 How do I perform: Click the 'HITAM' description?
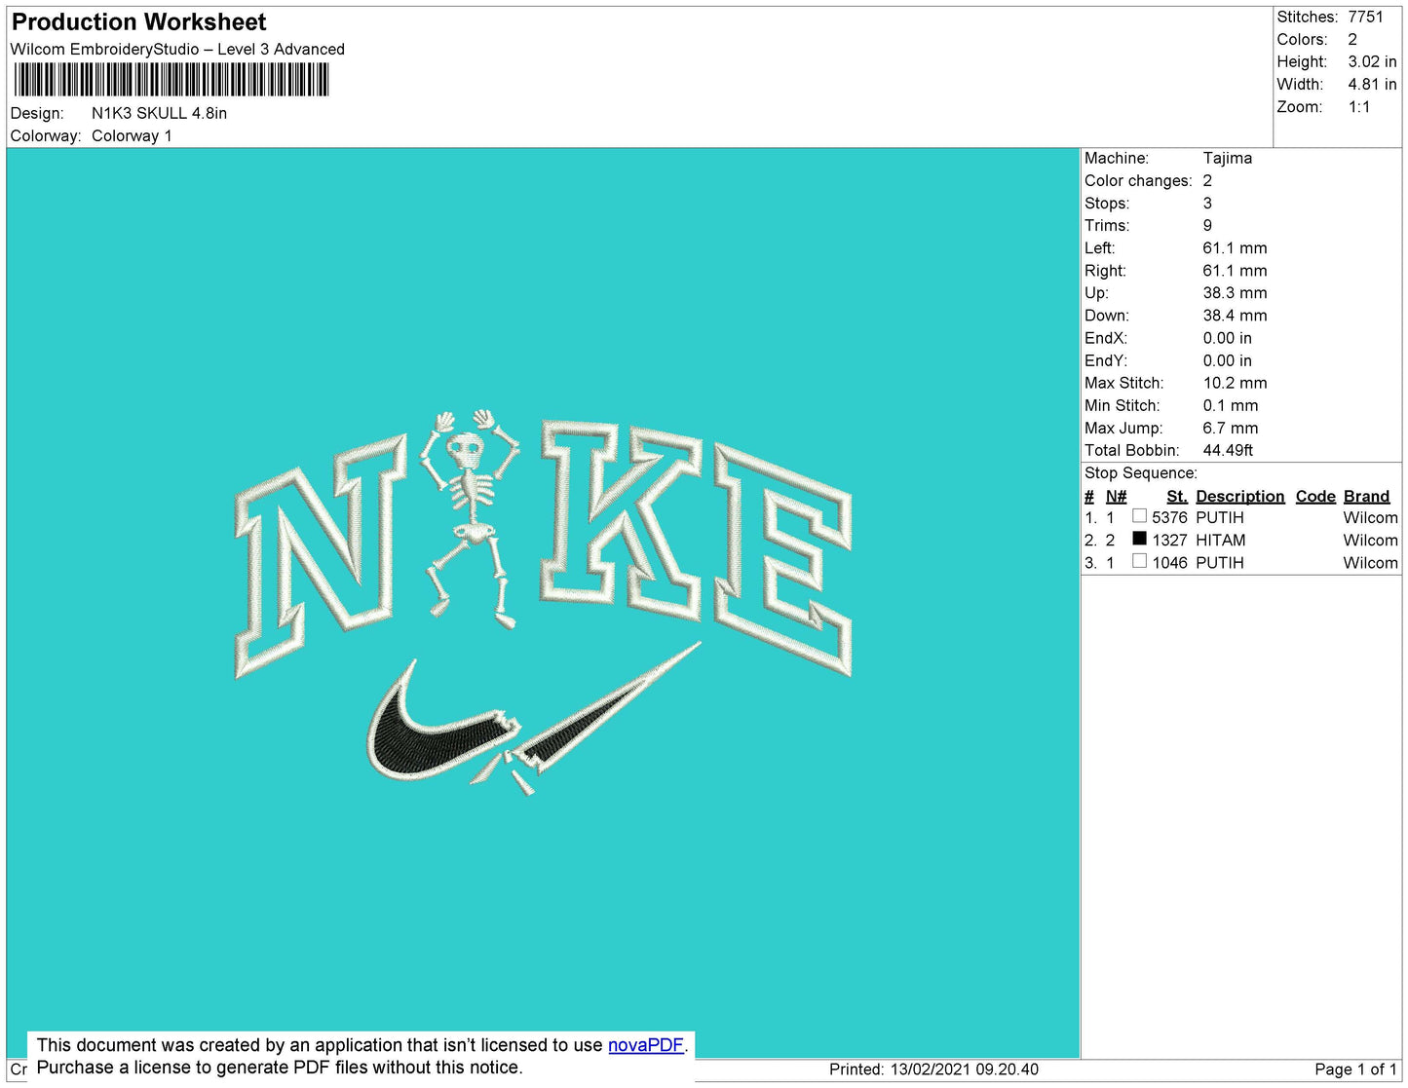point(1221,540)
